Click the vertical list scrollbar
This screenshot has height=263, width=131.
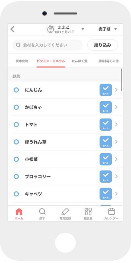click(122, 80)
